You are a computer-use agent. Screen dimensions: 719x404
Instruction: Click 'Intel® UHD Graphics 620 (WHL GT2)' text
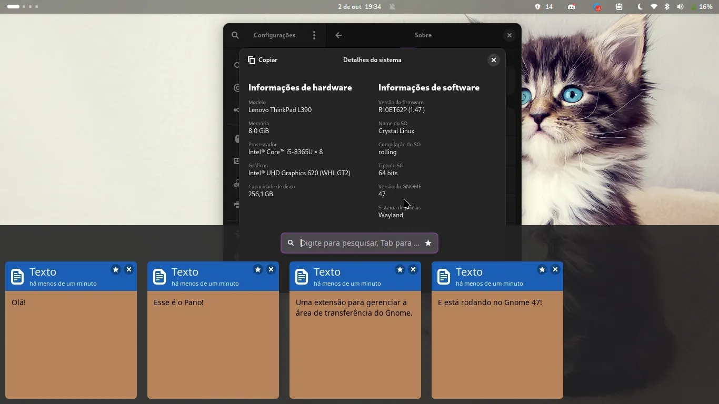299,173
